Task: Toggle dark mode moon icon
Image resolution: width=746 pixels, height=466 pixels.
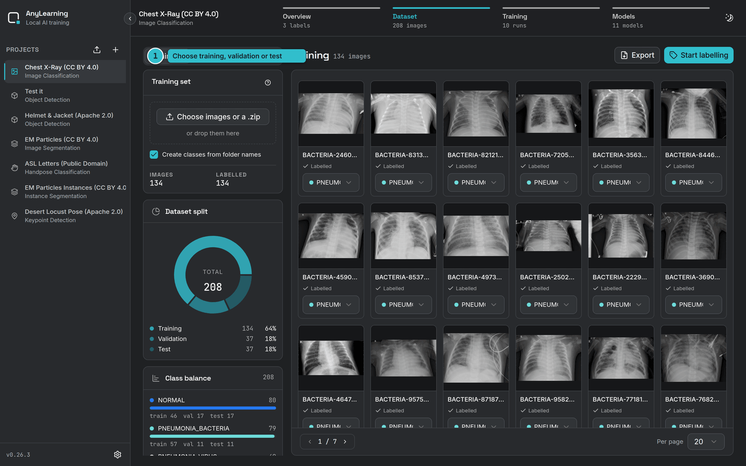Action: [729, 18]
